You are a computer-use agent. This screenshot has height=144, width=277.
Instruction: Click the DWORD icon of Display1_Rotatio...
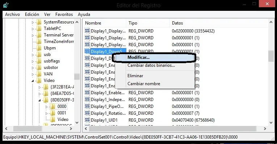87,113
